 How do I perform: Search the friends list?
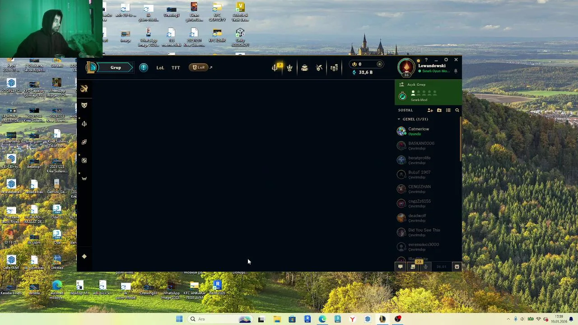click(x=457, y=110)
